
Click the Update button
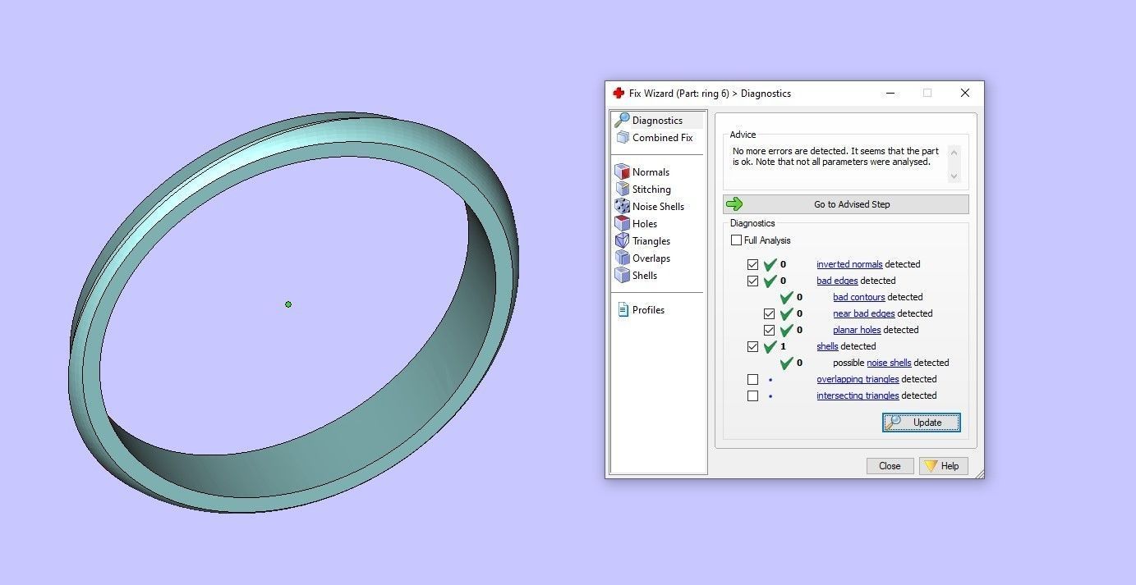coord(922,423)
